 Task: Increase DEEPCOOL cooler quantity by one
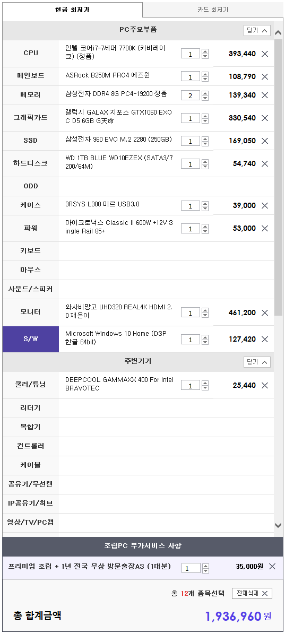pos(205,383)
